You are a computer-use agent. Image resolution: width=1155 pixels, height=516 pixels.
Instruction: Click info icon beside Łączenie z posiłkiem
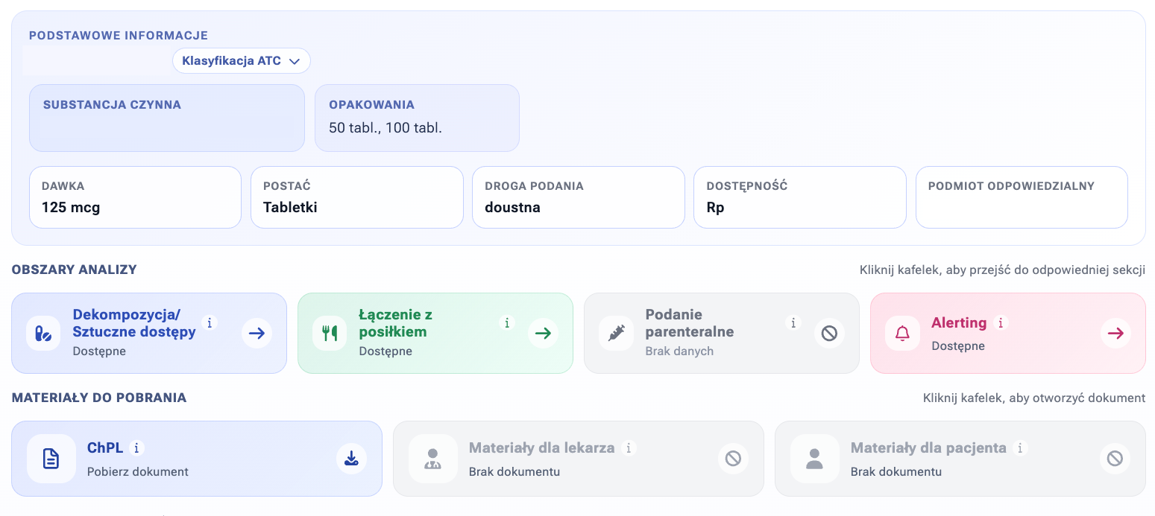[507, 322]
